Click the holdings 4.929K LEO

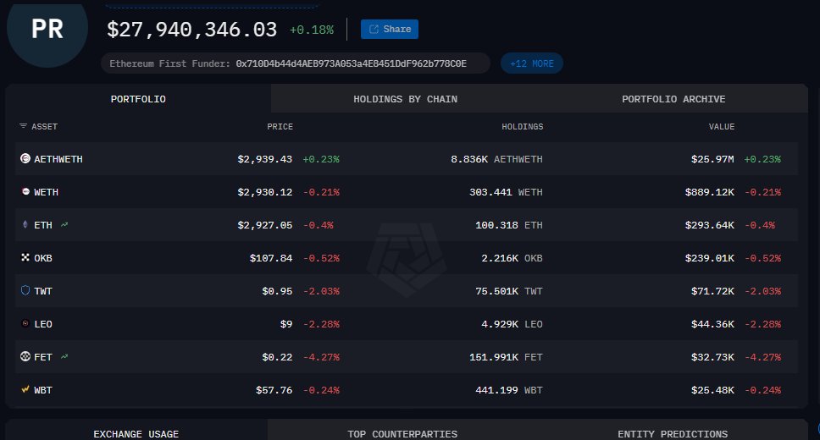(512, 324)
